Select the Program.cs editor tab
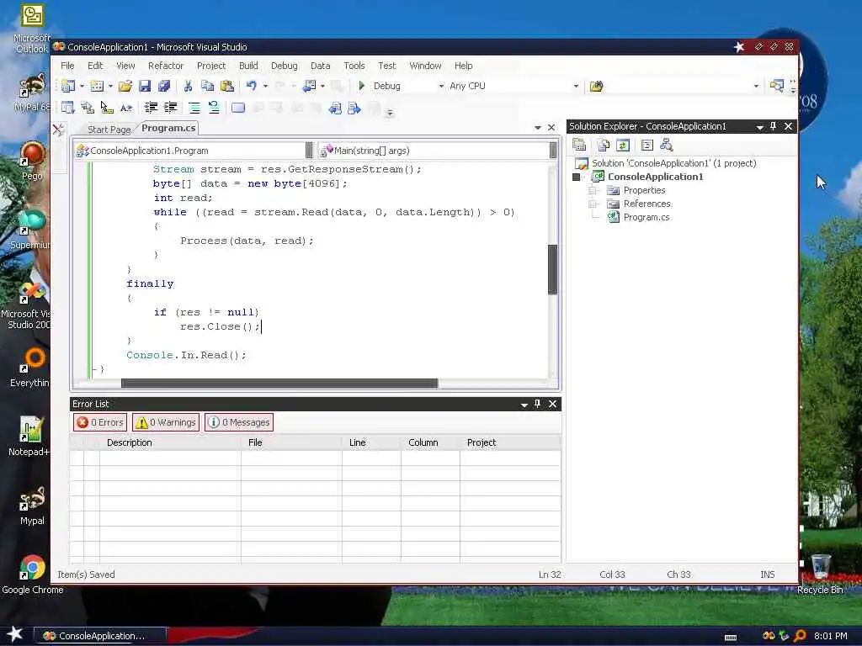Screen dimensions: 862x646 click(x=168, y=128)
